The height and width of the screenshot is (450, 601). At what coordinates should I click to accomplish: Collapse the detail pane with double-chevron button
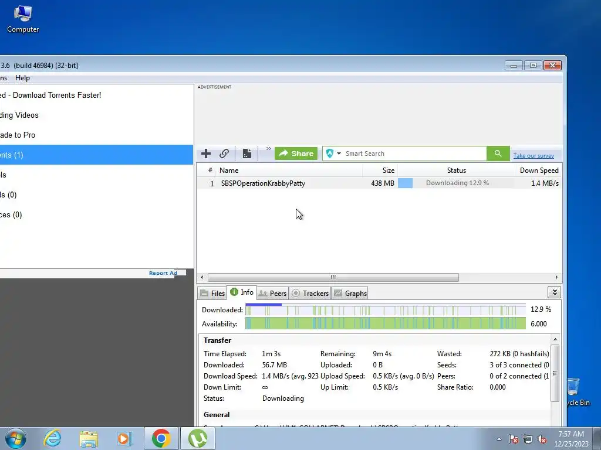[554, 292]
